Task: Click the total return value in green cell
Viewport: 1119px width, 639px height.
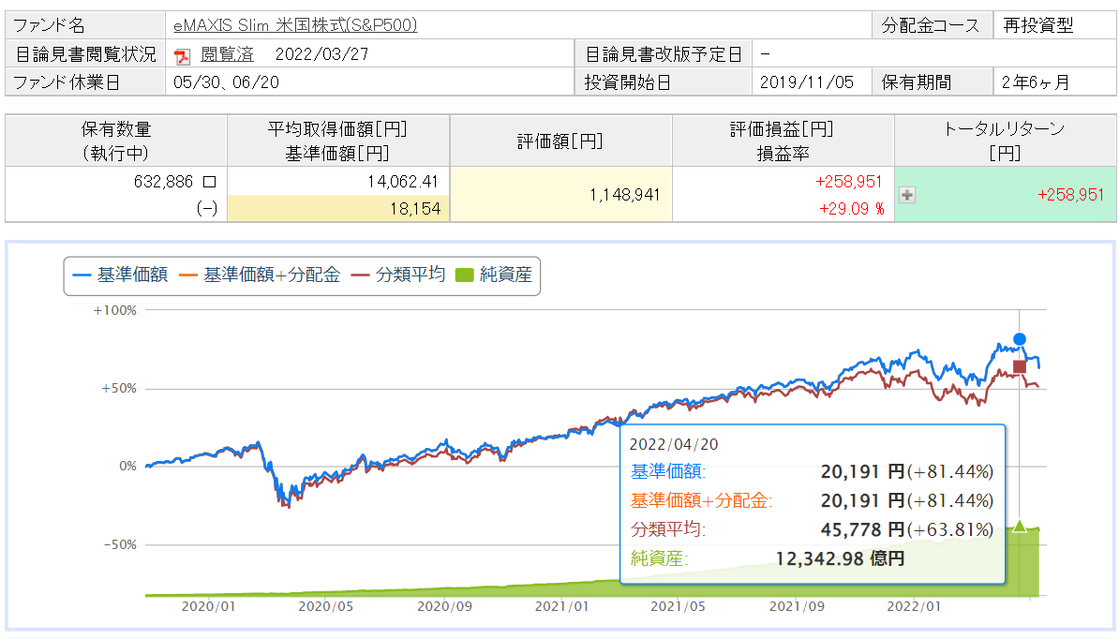Action: [x=1070, y=195]
